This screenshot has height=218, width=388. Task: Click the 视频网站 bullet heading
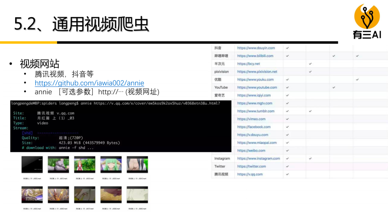point(40,64)
